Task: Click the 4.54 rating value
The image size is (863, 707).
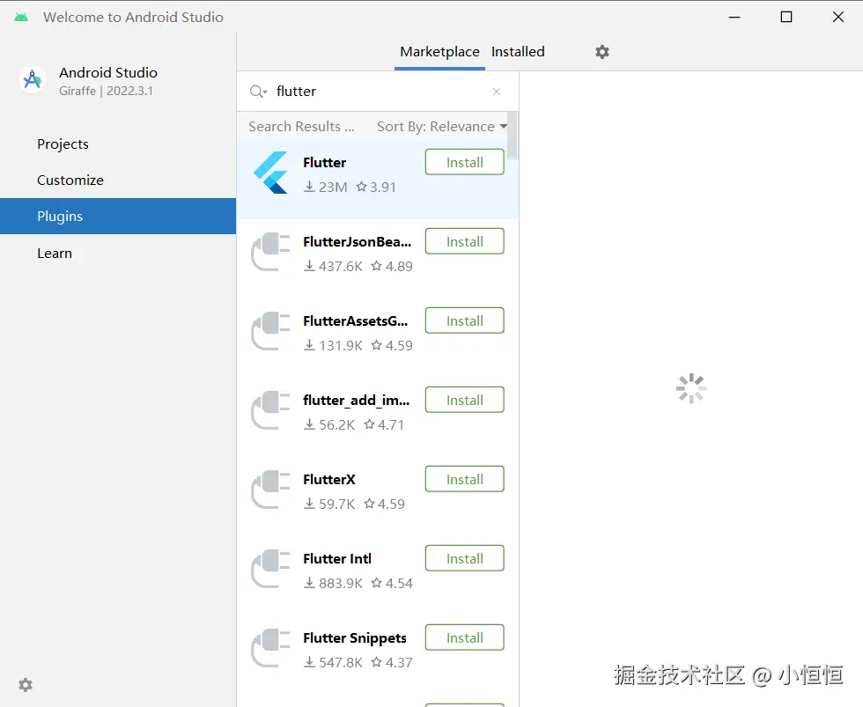Action: (392, 583)
